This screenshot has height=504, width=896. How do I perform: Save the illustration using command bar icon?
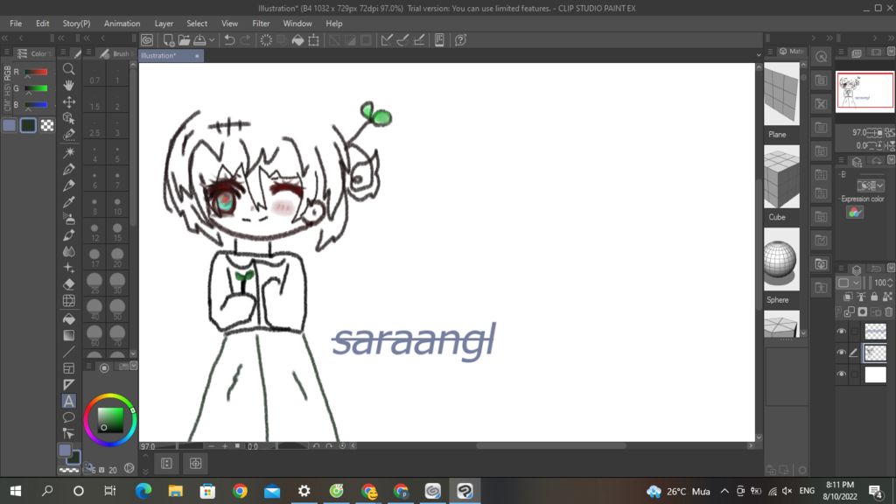click(200, 40)
